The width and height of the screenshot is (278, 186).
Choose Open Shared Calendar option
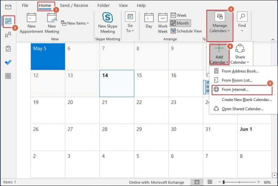tap(243, 109)
